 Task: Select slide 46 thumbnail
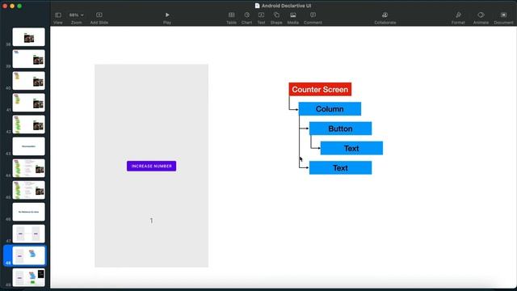tap(29, 212)
